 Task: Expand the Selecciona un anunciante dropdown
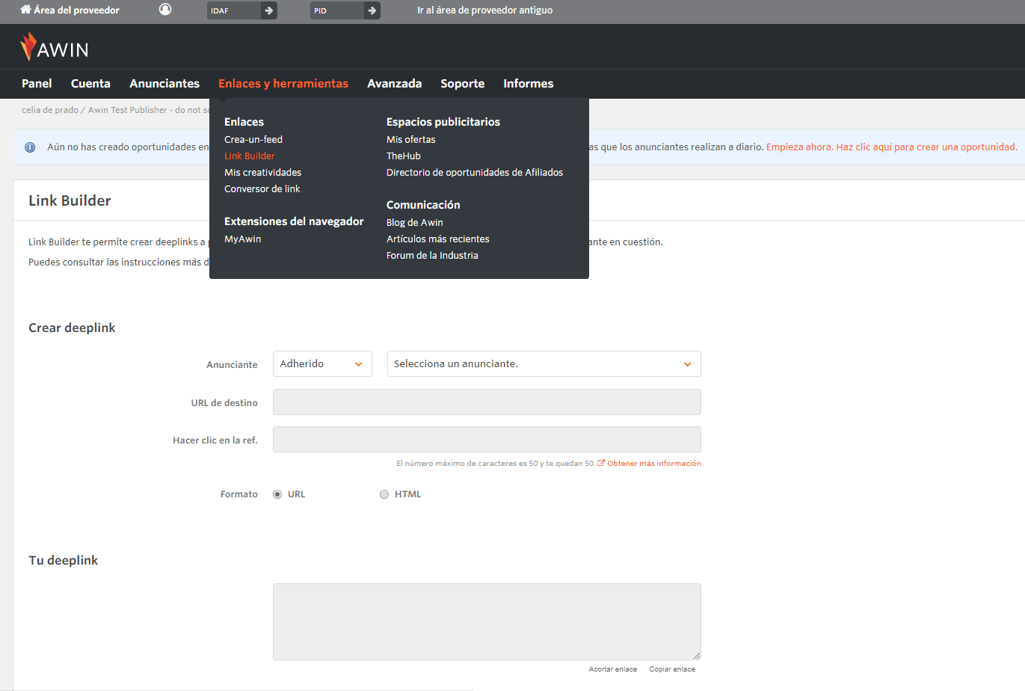click(544, 364)
